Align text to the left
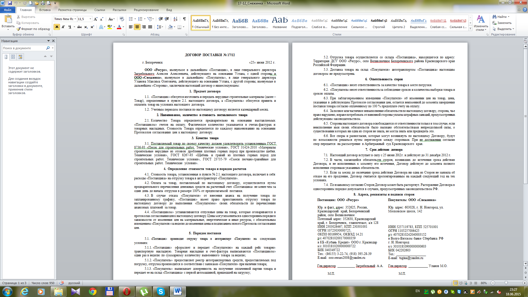528x297 pixels. (x=131, y=27)
